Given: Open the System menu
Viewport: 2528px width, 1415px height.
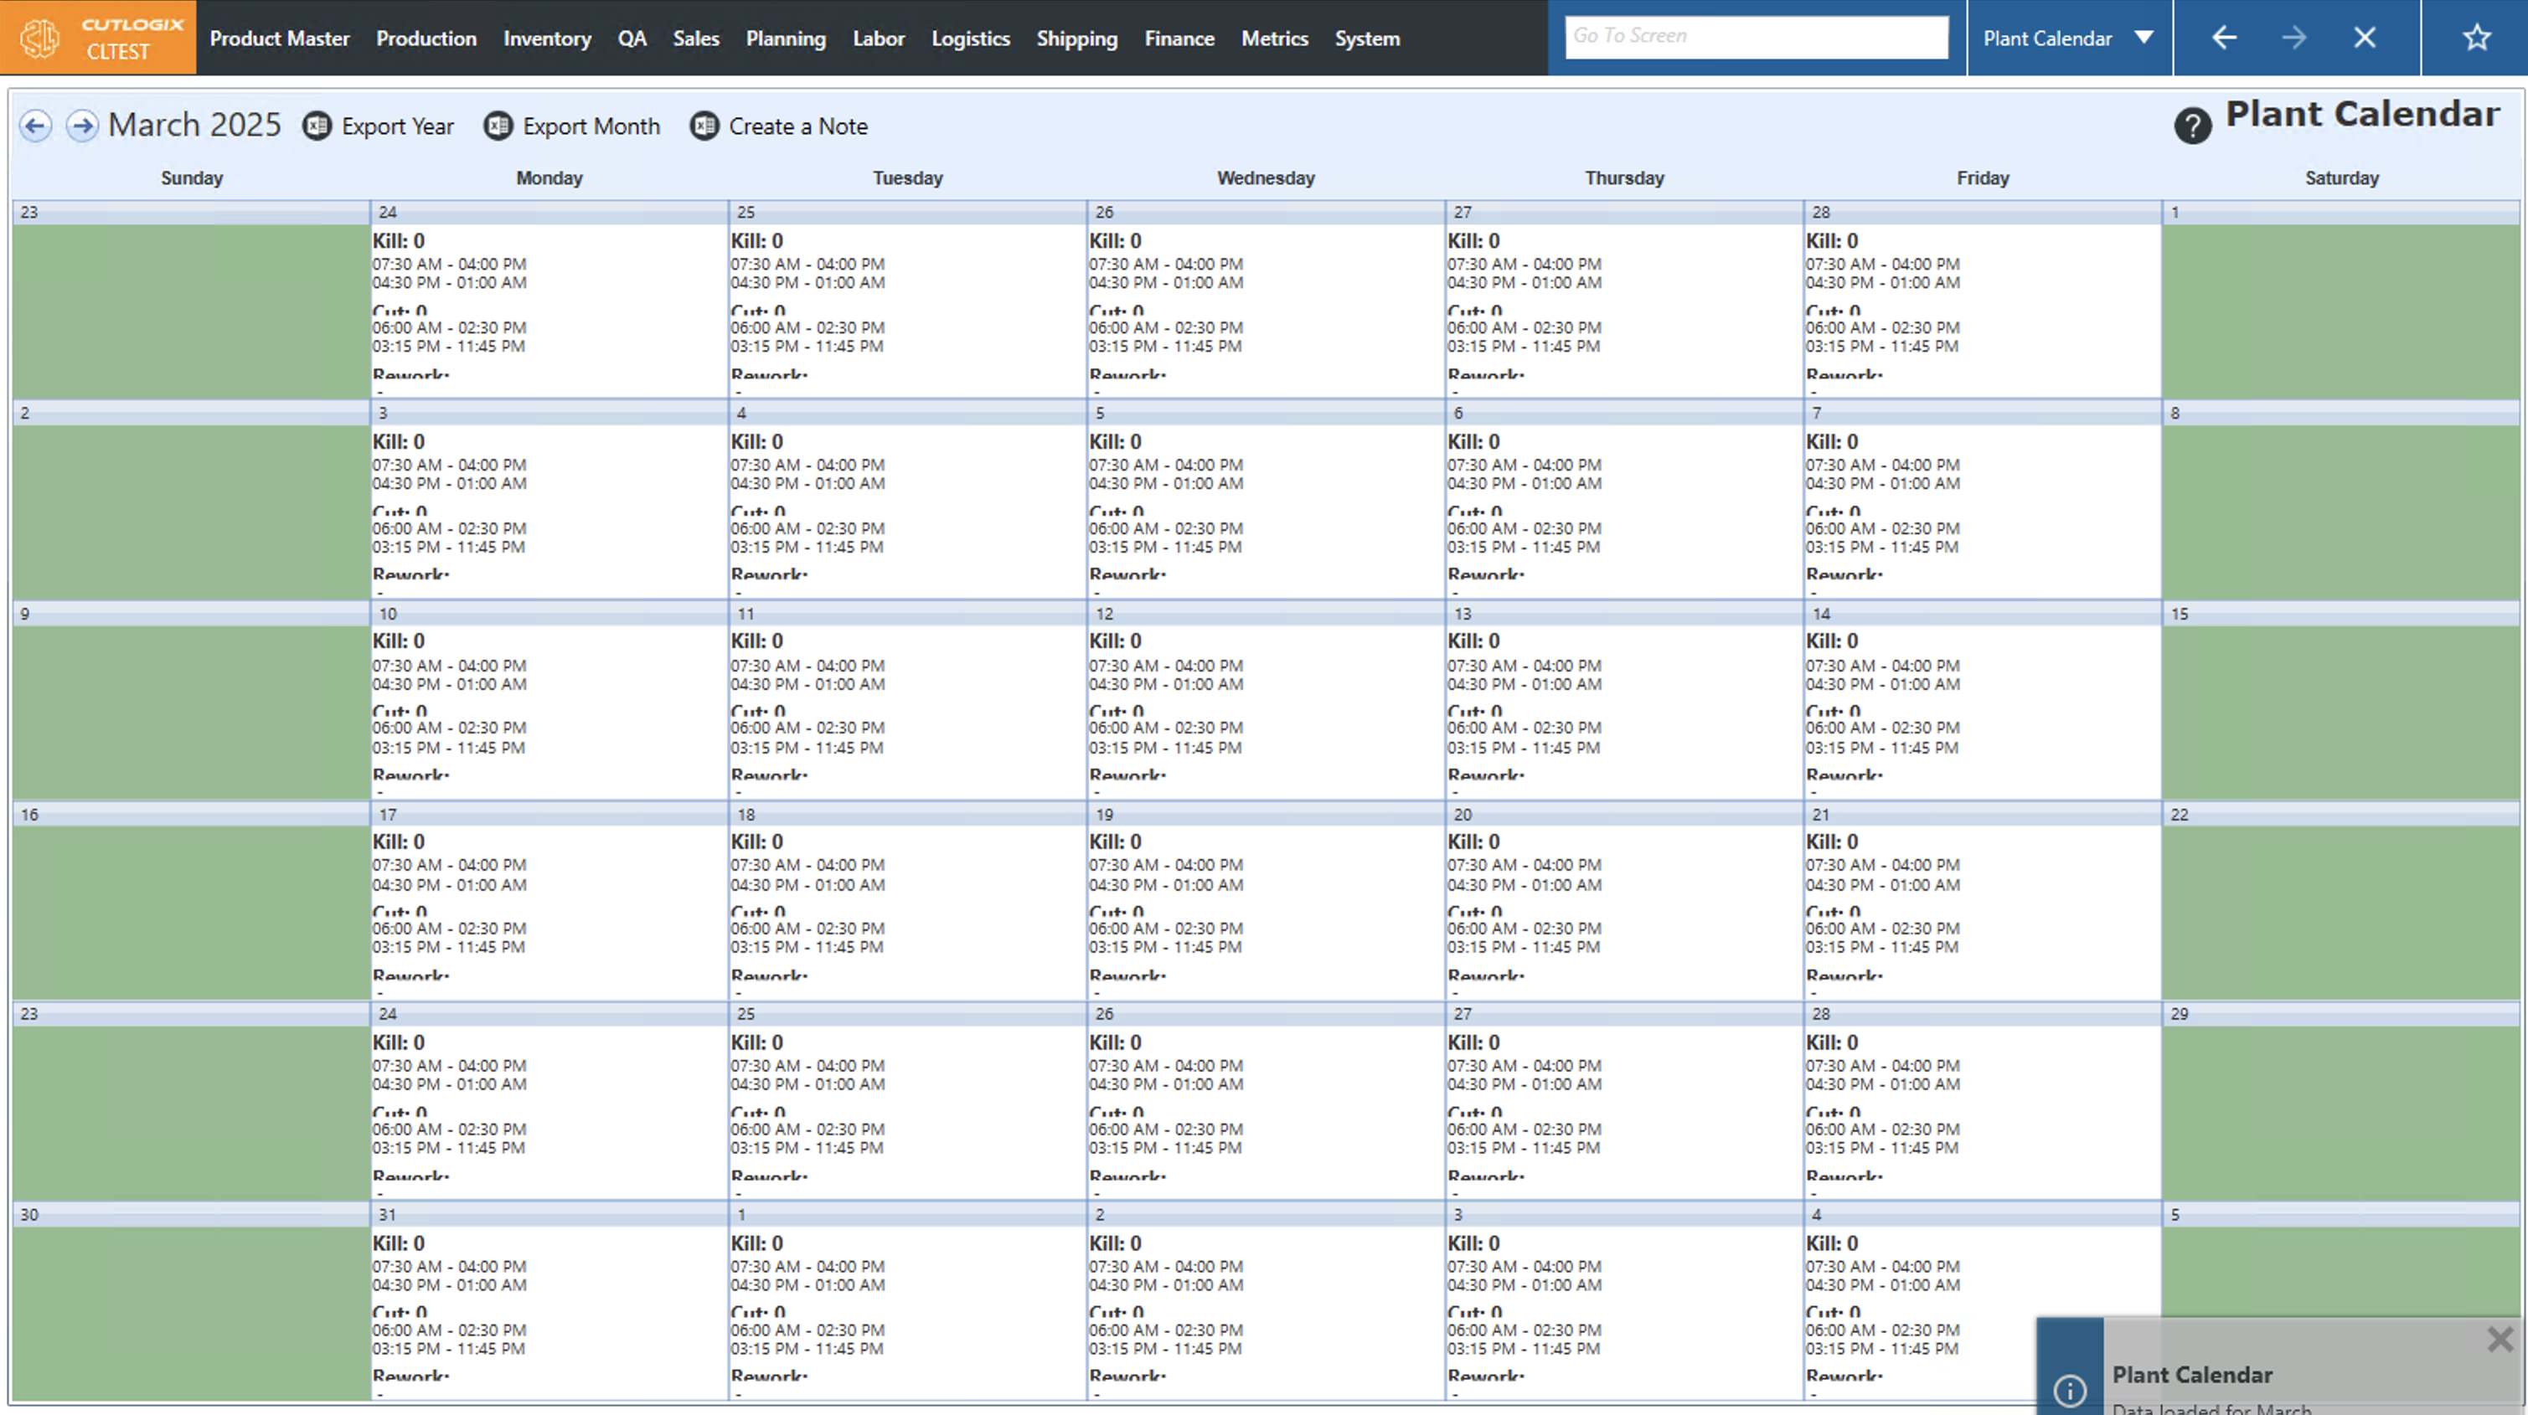Looking at the screenshot, I should tap(1366, 39).
